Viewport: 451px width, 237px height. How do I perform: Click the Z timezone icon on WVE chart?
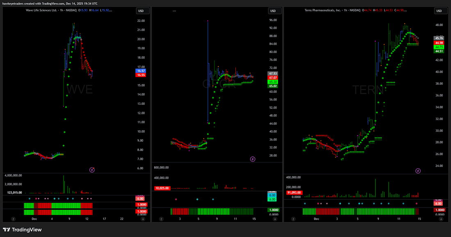click(13, 219)
